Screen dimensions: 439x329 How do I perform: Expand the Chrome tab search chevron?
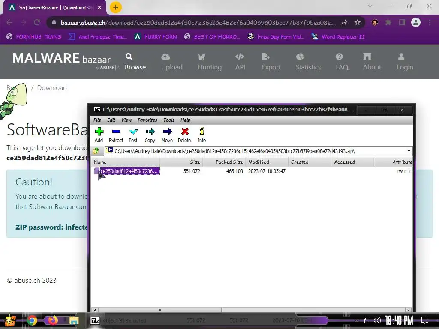370,6
